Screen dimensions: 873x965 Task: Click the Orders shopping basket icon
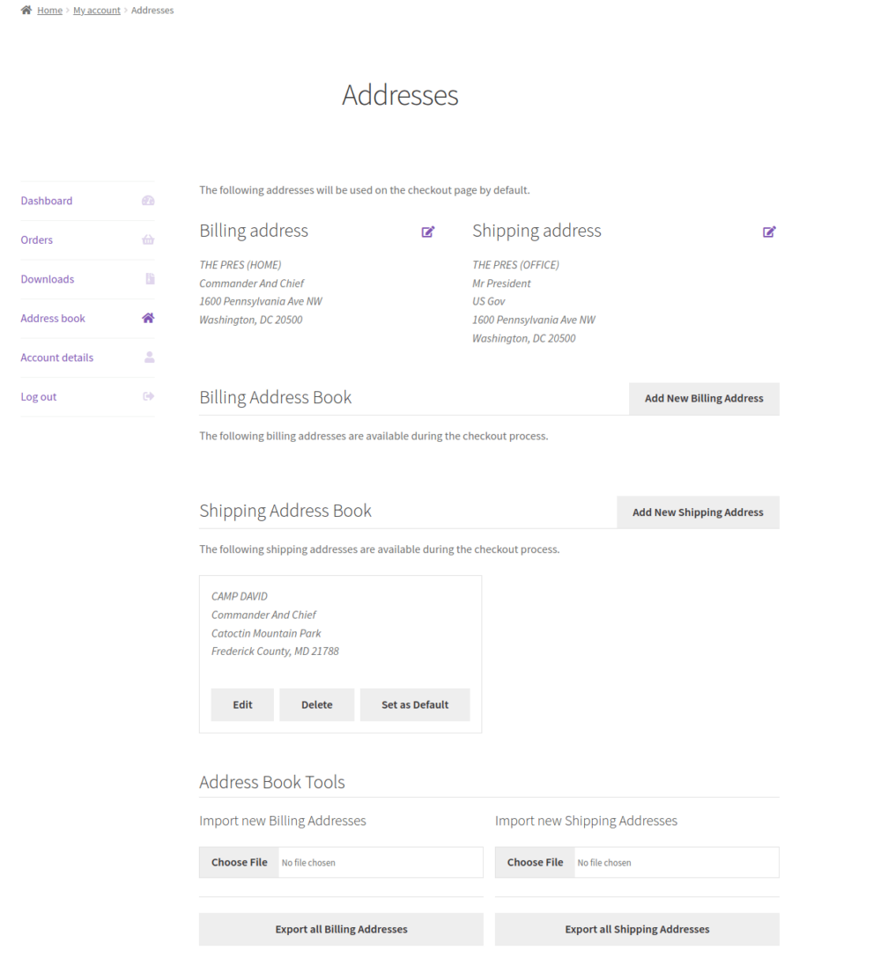(147, 239)
